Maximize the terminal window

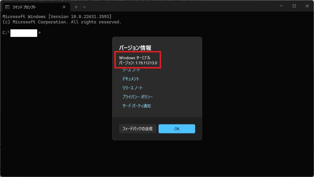294,6
